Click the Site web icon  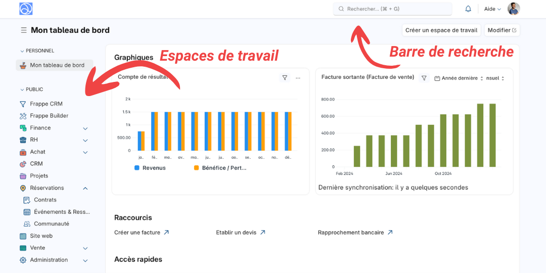coord(23,236)
